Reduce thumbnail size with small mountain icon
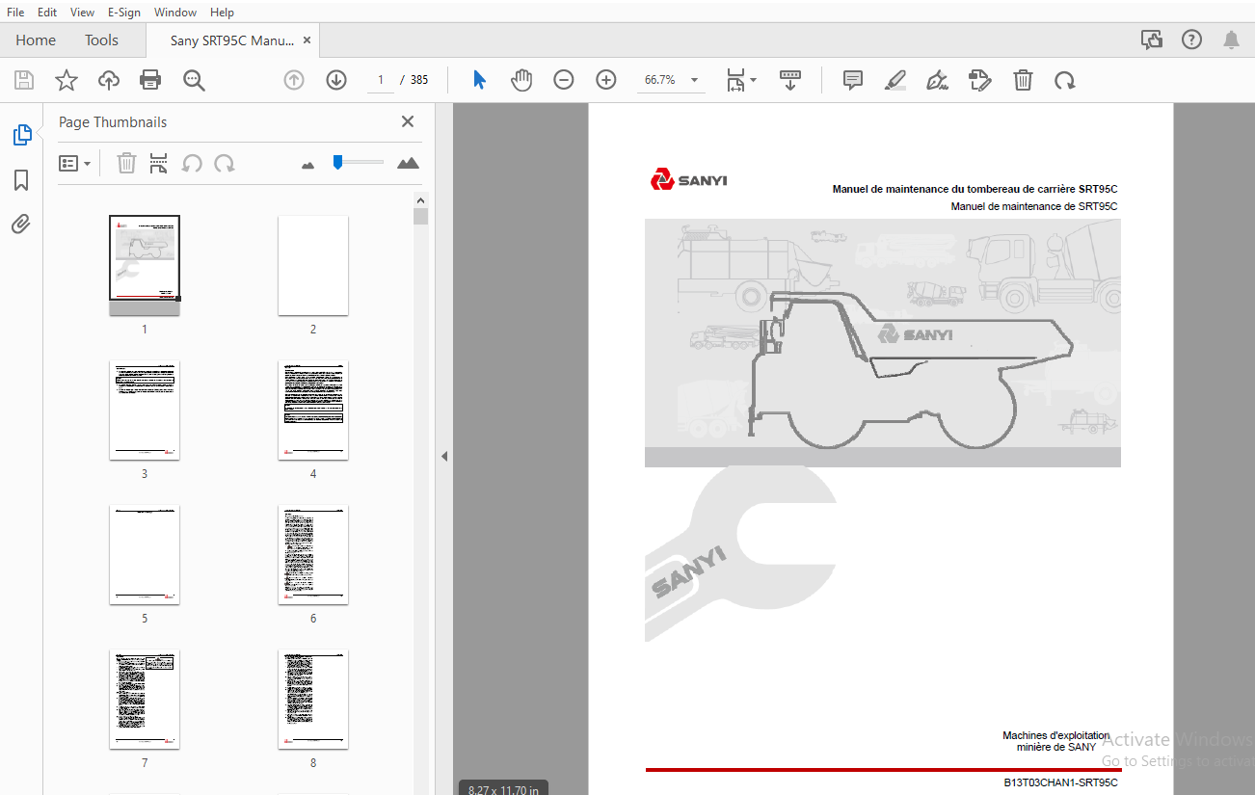1255x795 pixels. (x=308, y=165)
